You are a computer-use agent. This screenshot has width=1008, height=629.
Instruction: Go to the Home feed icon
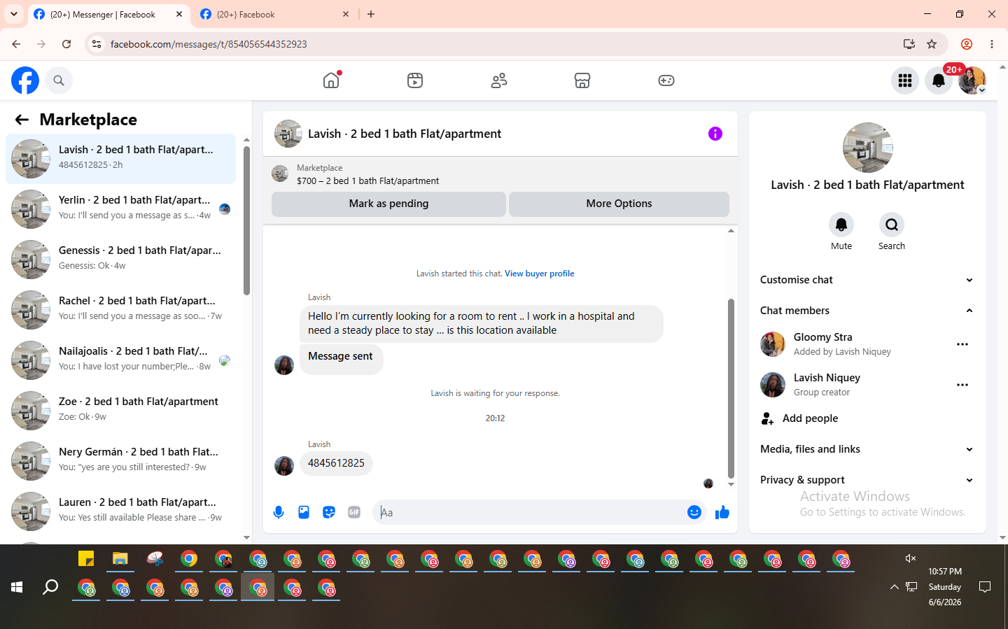pyautogui.click(x=331, y=80)
